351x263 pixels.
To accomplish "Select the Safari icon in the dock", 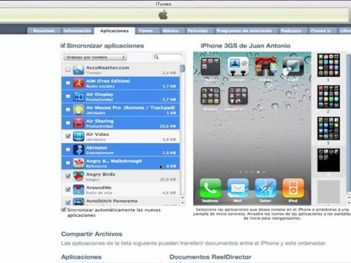I will [265, 188].
